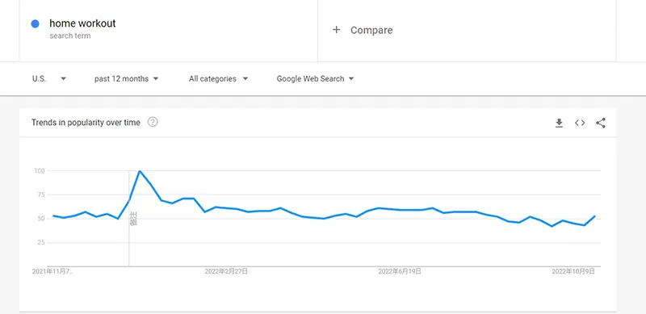646x314 pixels.
Task: Download the popularity chart data
Action: (559, 123)
